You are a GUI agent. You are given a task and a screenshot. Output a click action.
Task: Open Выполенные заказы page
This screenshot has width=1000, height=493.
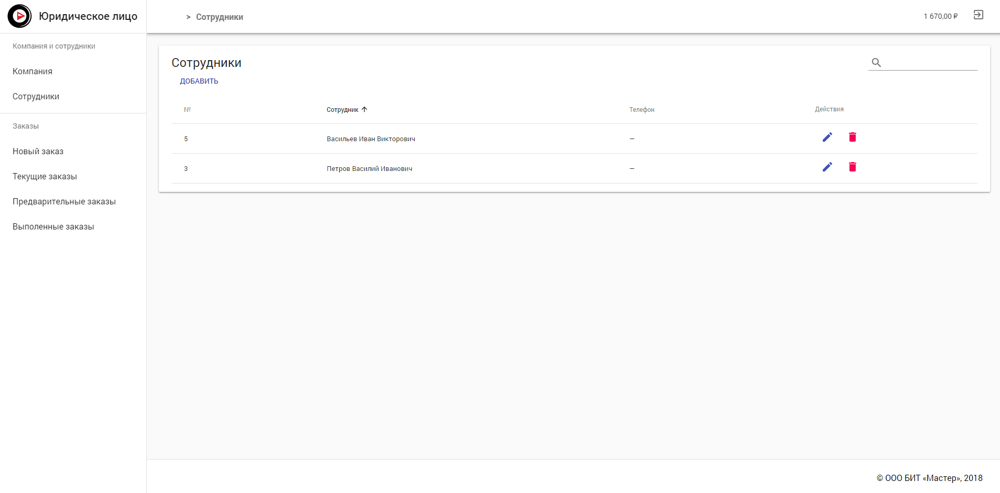point(53,227)
